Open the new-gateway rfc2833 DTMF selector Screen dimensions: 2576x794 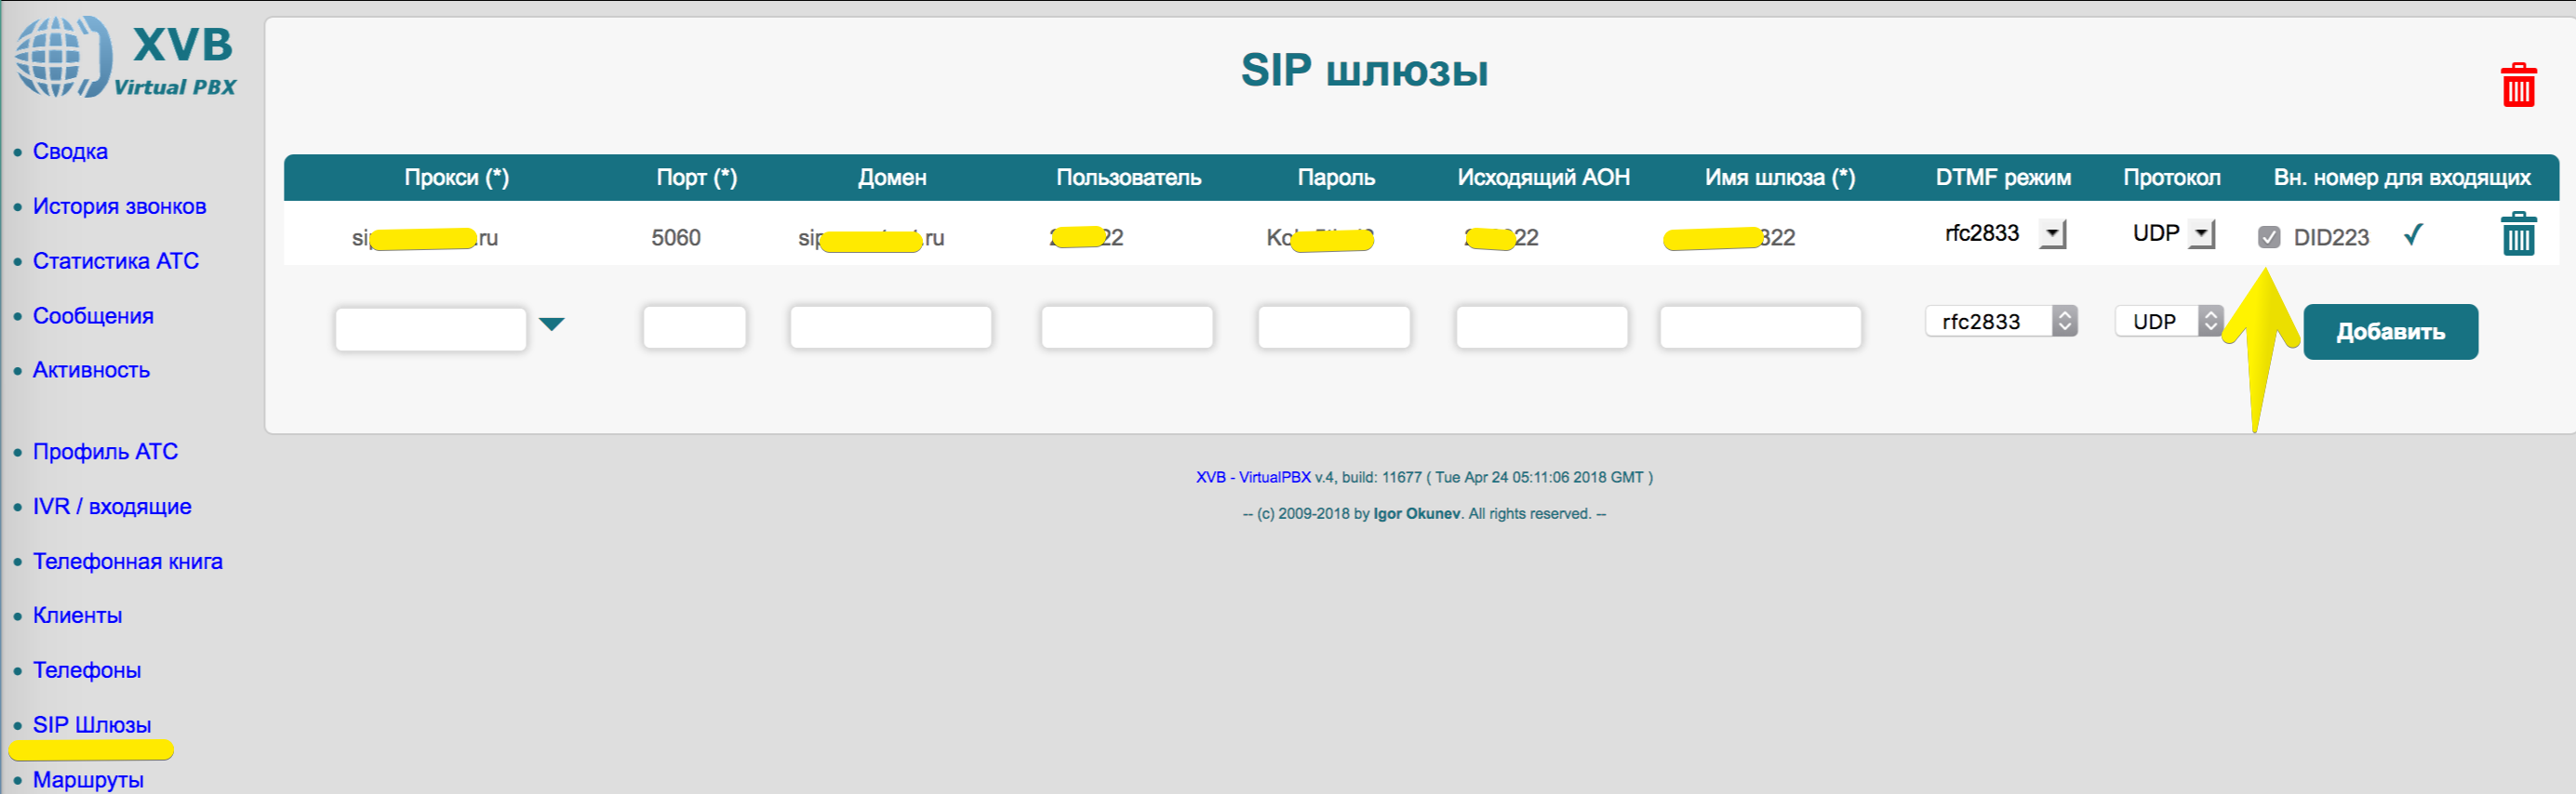(2000, 321)
